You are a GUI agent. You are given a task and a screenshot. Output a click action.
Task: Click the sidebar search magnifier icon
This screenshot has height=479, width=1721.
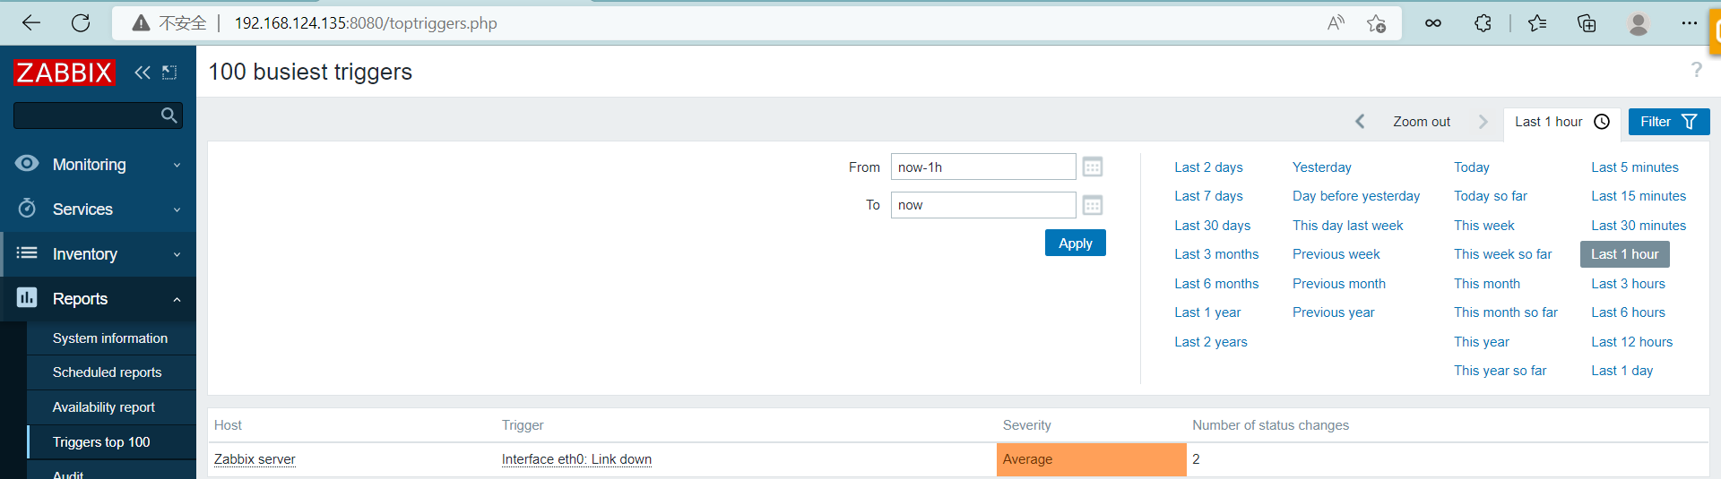169,115
